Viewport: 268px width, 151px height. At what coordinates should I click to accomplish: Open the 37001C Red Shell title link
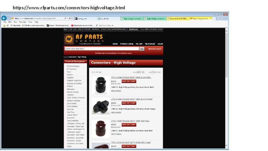[x=130, y=121]
